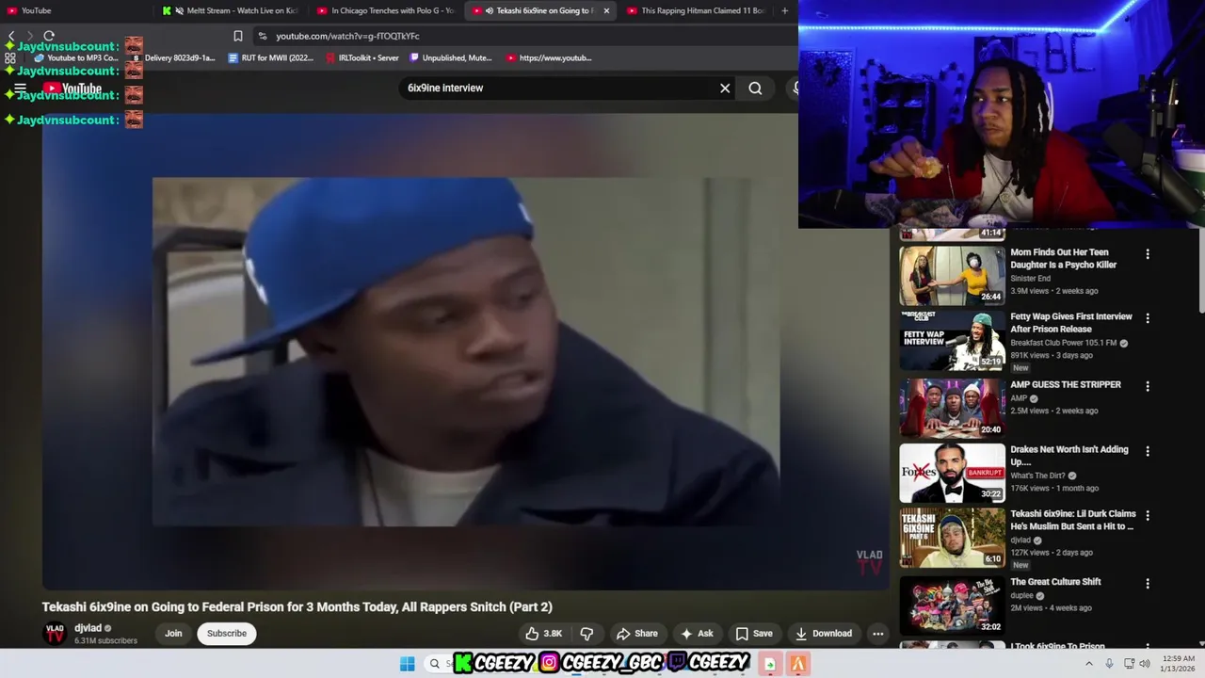Click the Fetty Wap Gives First Interview title
1205x678 pixels.
click(1071, 323)
